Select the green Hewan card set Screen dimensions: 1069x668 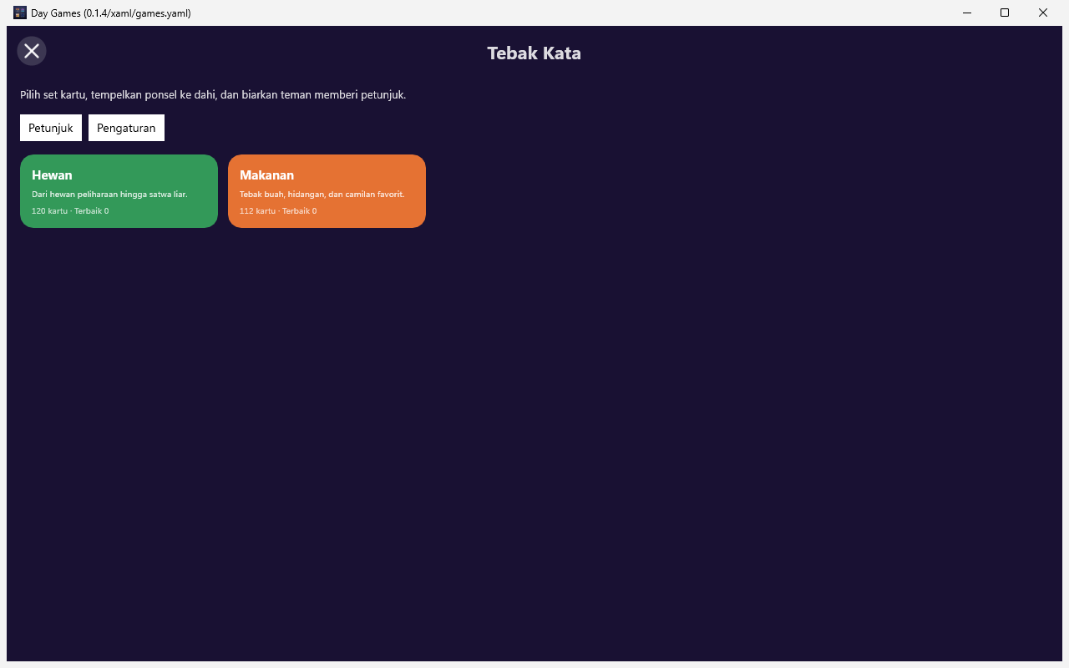pos(119,191)
